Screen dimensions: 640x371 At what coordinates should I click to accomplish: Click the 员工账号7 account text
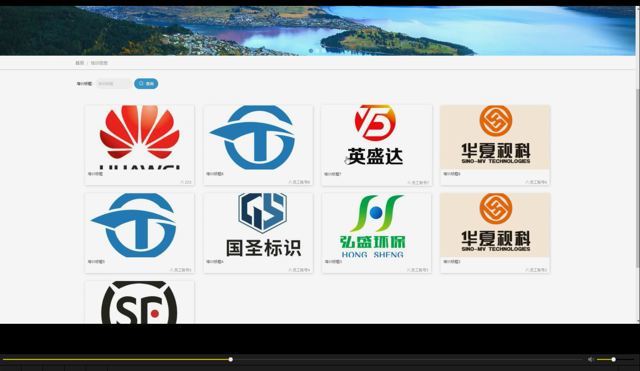[420, 183]
